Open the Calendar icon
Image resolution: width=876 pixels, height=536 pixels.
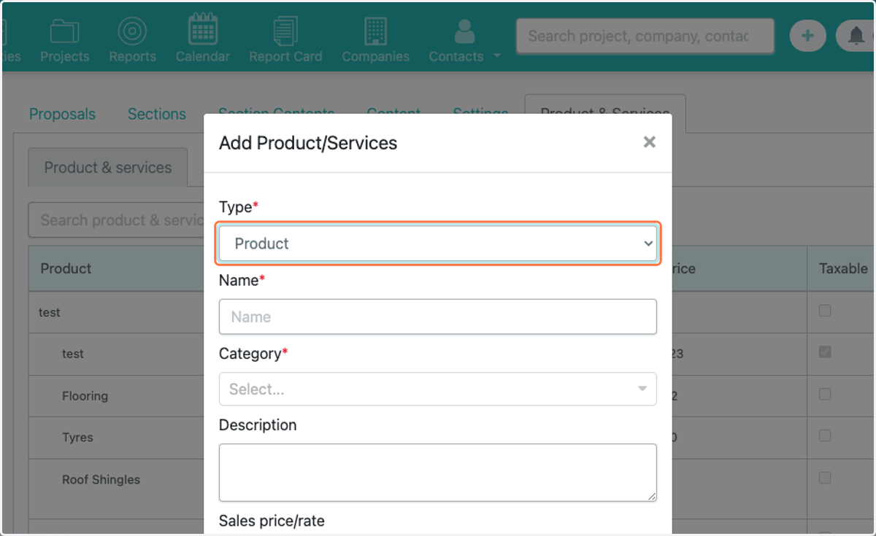202,31
